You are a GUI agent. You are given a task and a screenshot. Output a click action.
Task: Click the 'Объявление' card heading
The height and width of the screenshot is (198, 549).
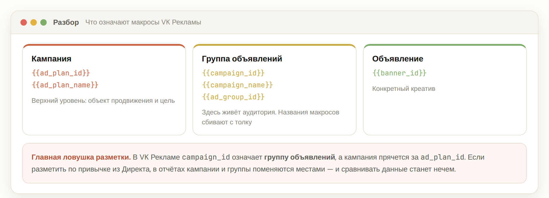tap(398, 59)
